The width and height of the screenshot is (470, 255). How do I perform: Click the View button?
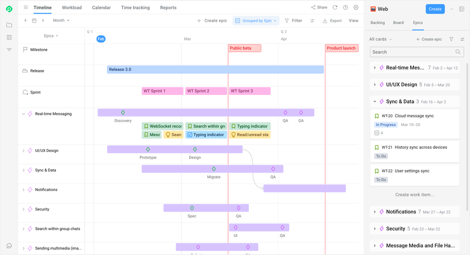[353, 21]
